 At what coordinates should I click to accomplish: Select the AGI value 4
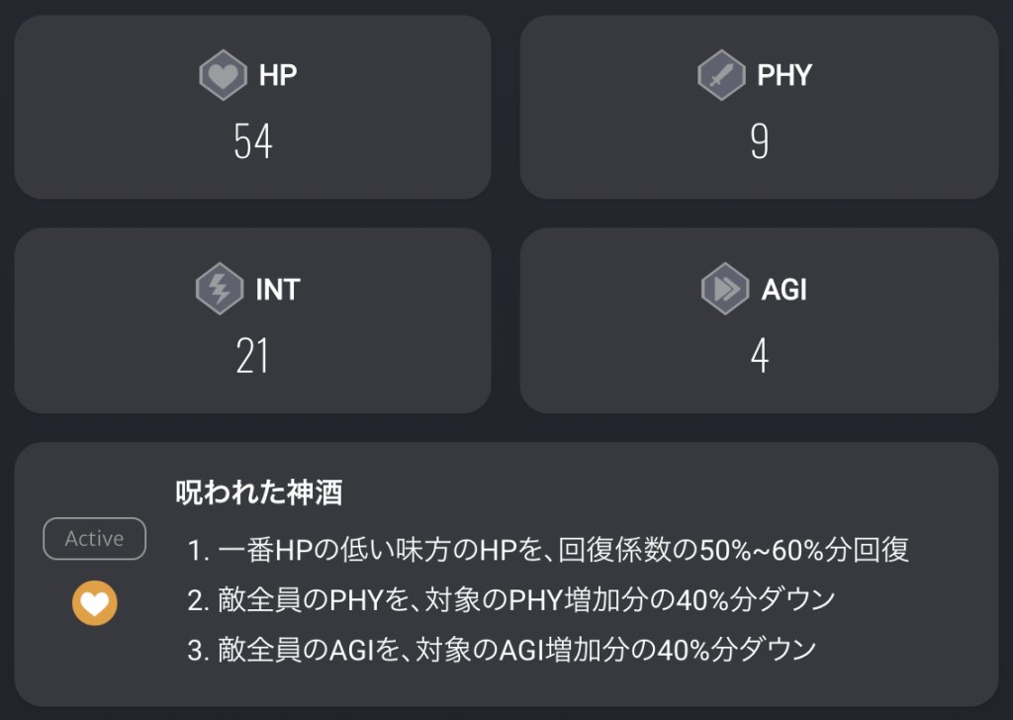(759, 357)
